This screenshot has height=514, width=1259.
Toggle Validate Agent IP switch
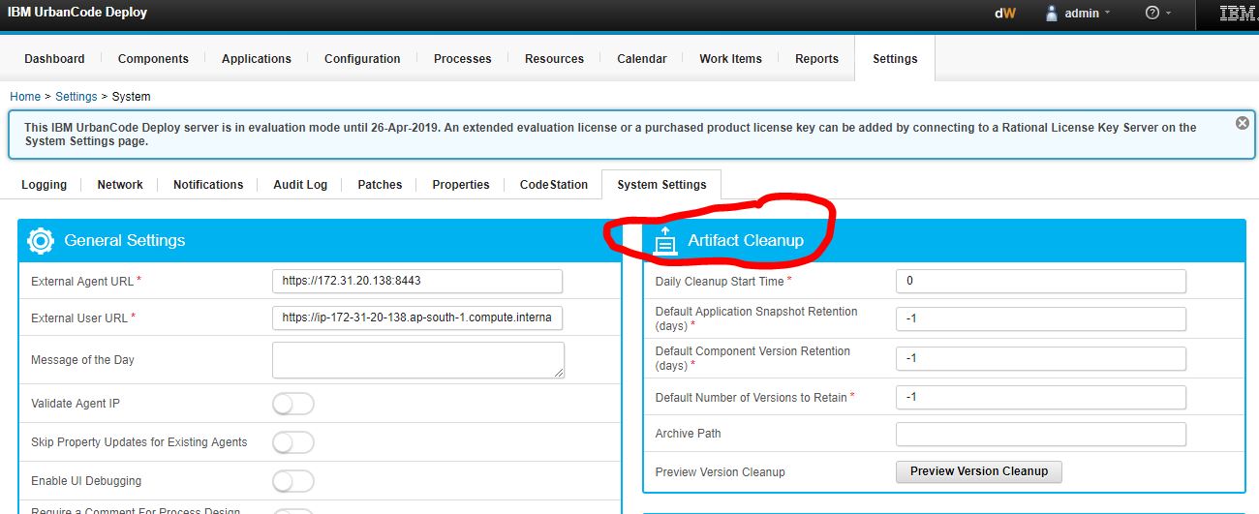coord(292,404)
